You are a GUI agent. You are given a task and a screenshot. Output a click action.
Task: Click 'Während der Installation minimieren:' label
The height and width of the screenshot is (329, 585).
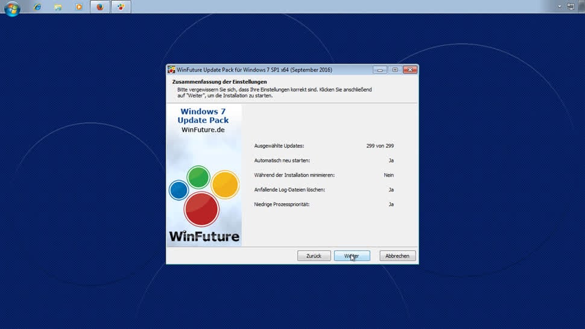[294, 175]
